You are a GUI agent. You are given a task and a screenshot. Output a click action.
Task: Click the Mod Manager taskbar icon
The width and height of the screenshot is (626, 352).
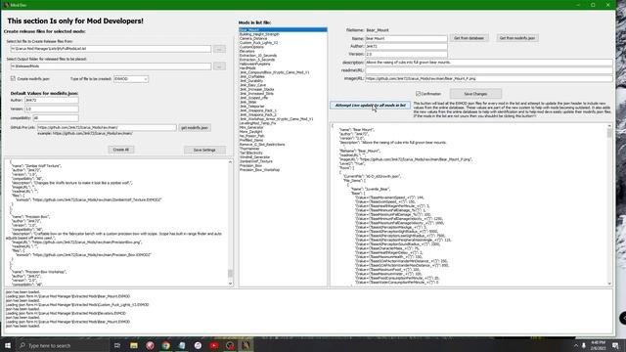[246, 345]
